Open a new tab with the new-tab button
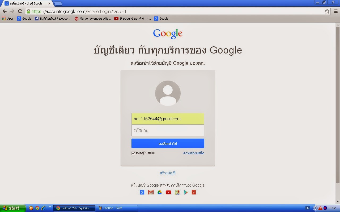 coord(58,3)
